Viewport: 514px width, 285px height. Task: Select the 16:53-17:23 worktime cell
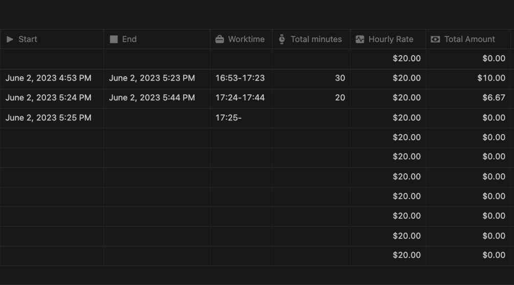pos(240,78)
